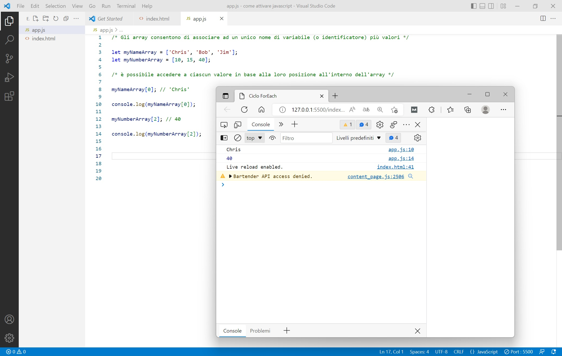
Task: Open the Source Control panel
Action: (9, 58)
